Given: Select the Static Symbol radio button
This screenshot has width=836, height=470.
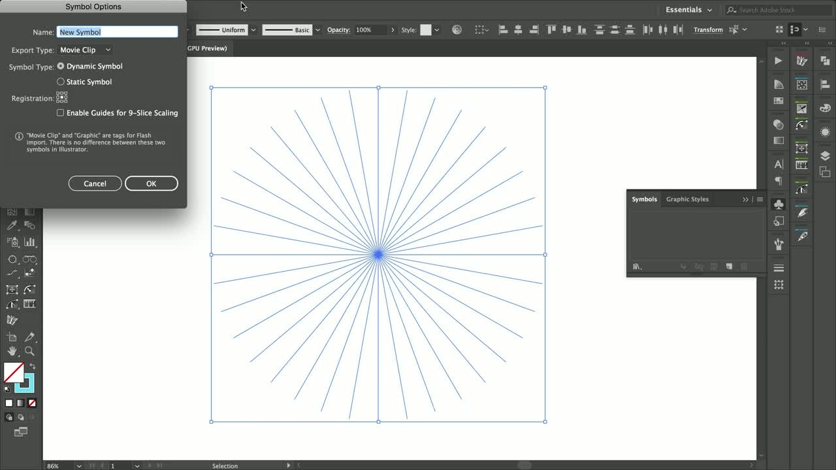Looking at the screenshot, I should point(60,81).
